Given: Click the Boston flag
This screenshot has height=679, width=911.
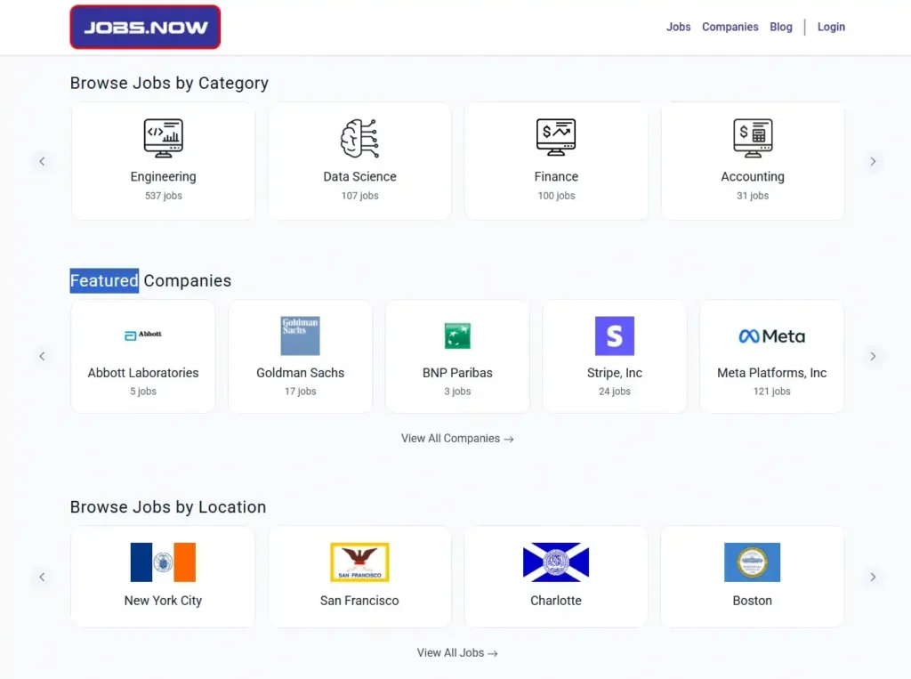Looking at the screenshot, I should (x=753, y=562).
